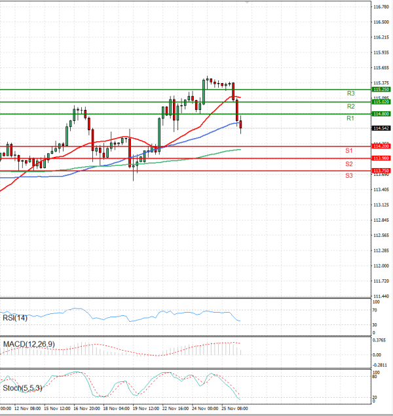
Task: Click the 24 Nov 00:00 time label
Action: point(205,409)
